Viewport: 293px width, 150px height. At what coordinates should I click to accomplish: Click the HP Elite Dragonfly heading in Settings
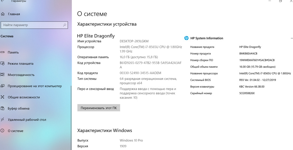pos(96,36)
